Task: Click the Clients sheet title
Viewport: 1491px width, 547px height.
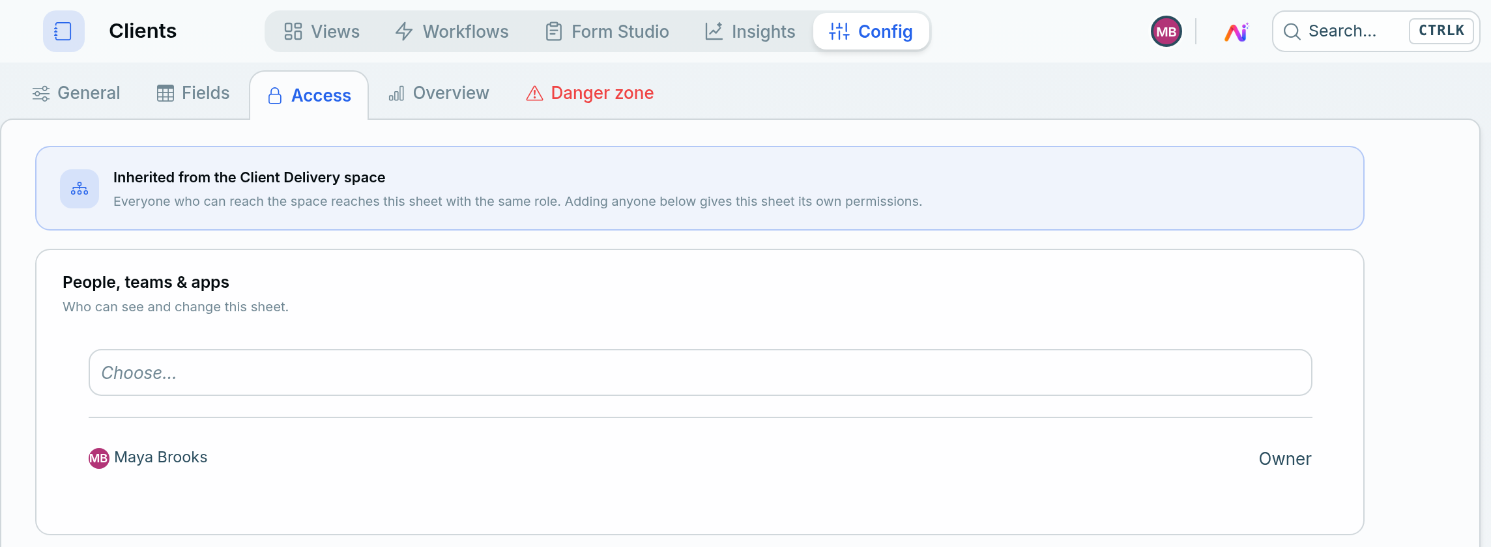Action: click(143, 31)
